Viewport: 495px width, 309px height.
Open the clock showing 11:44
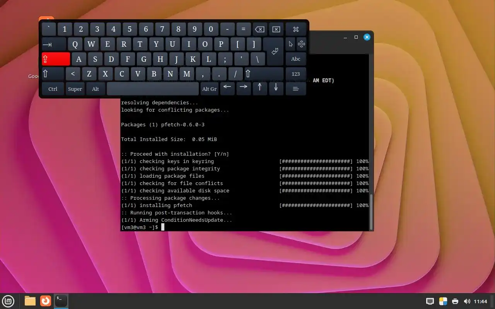[x=480, y=301]
